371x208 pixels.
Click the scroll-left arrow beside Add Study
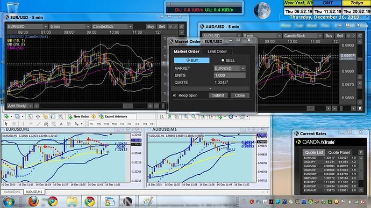(x=37, y=106)
